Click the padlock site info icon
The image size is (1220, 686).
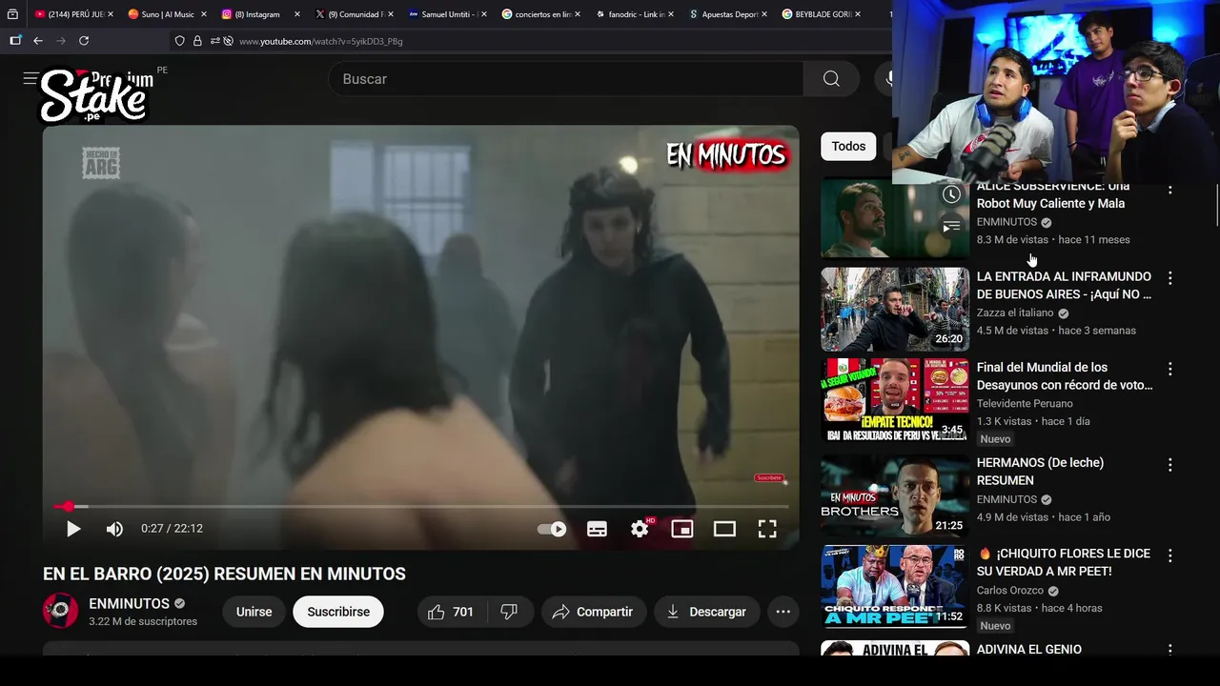pos(197,41)
